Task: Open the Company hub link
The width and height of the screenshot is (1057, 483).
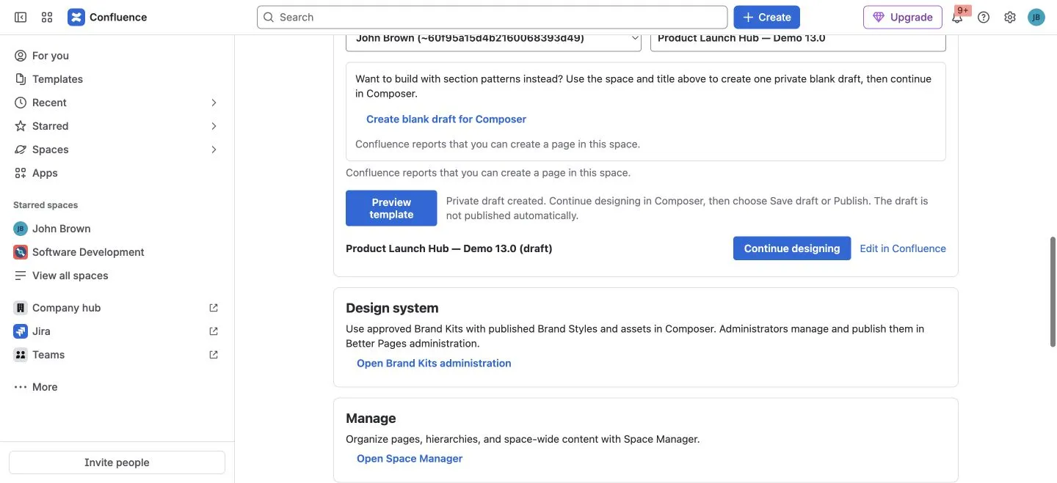Action: [117, 308]
